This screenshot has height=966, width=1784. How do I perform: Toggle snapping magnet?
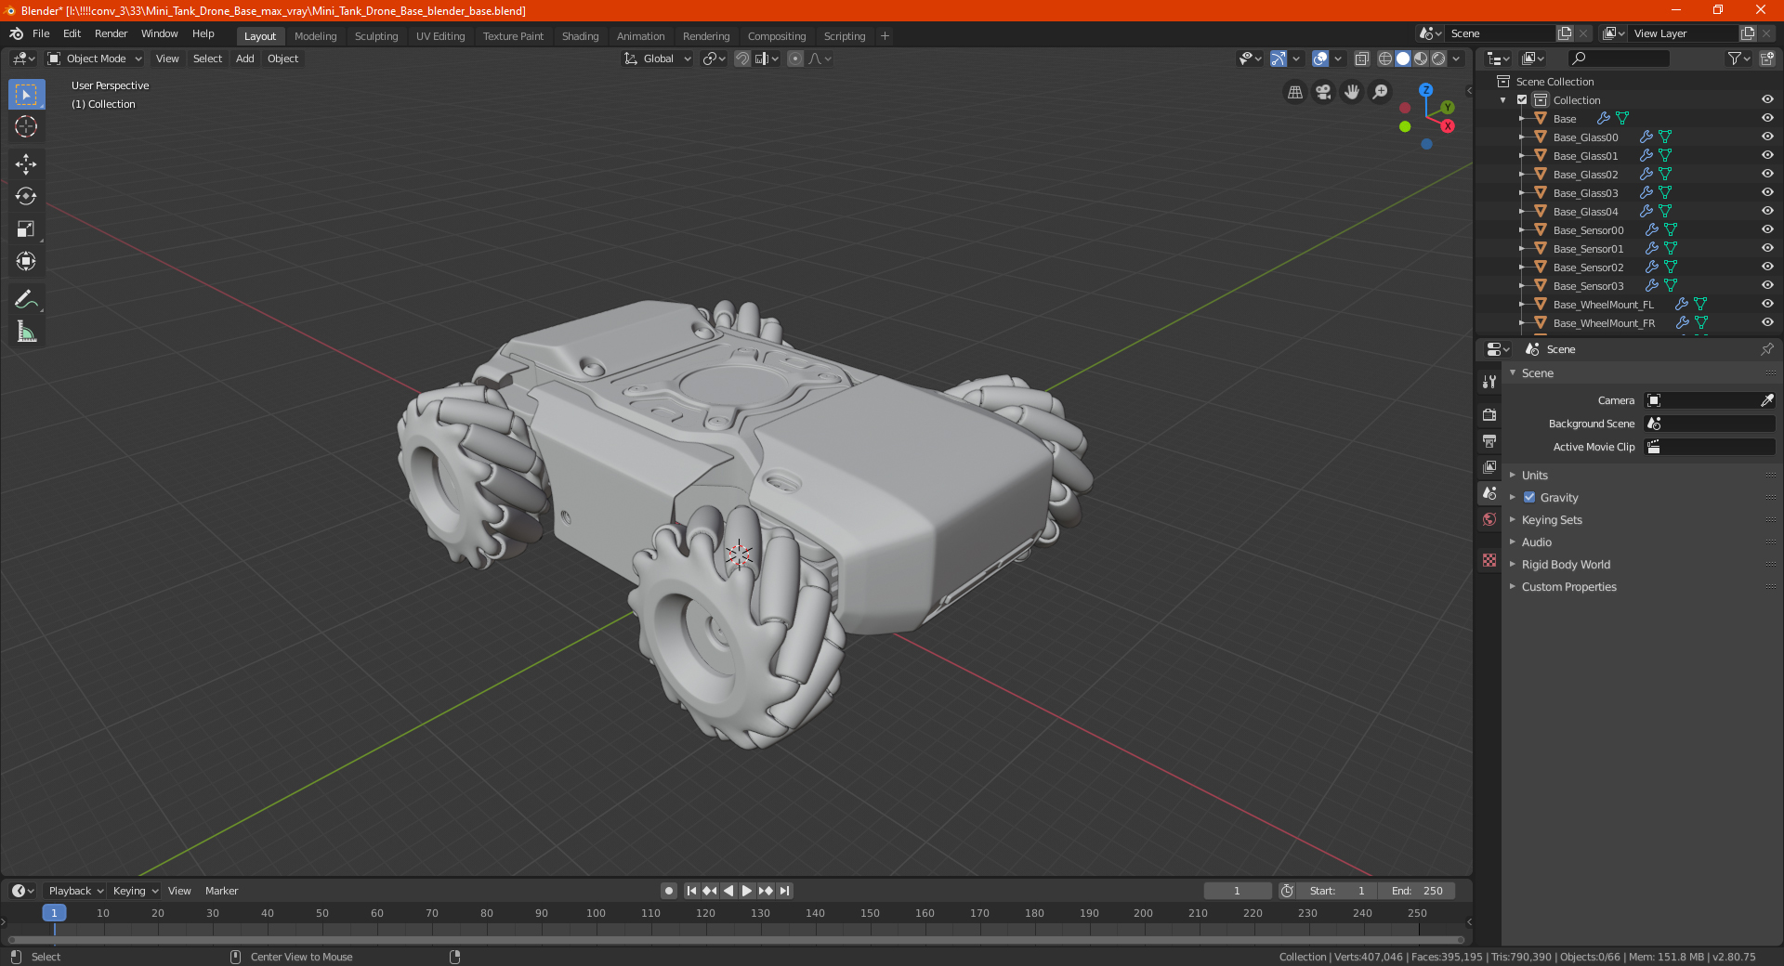point(742,59)
